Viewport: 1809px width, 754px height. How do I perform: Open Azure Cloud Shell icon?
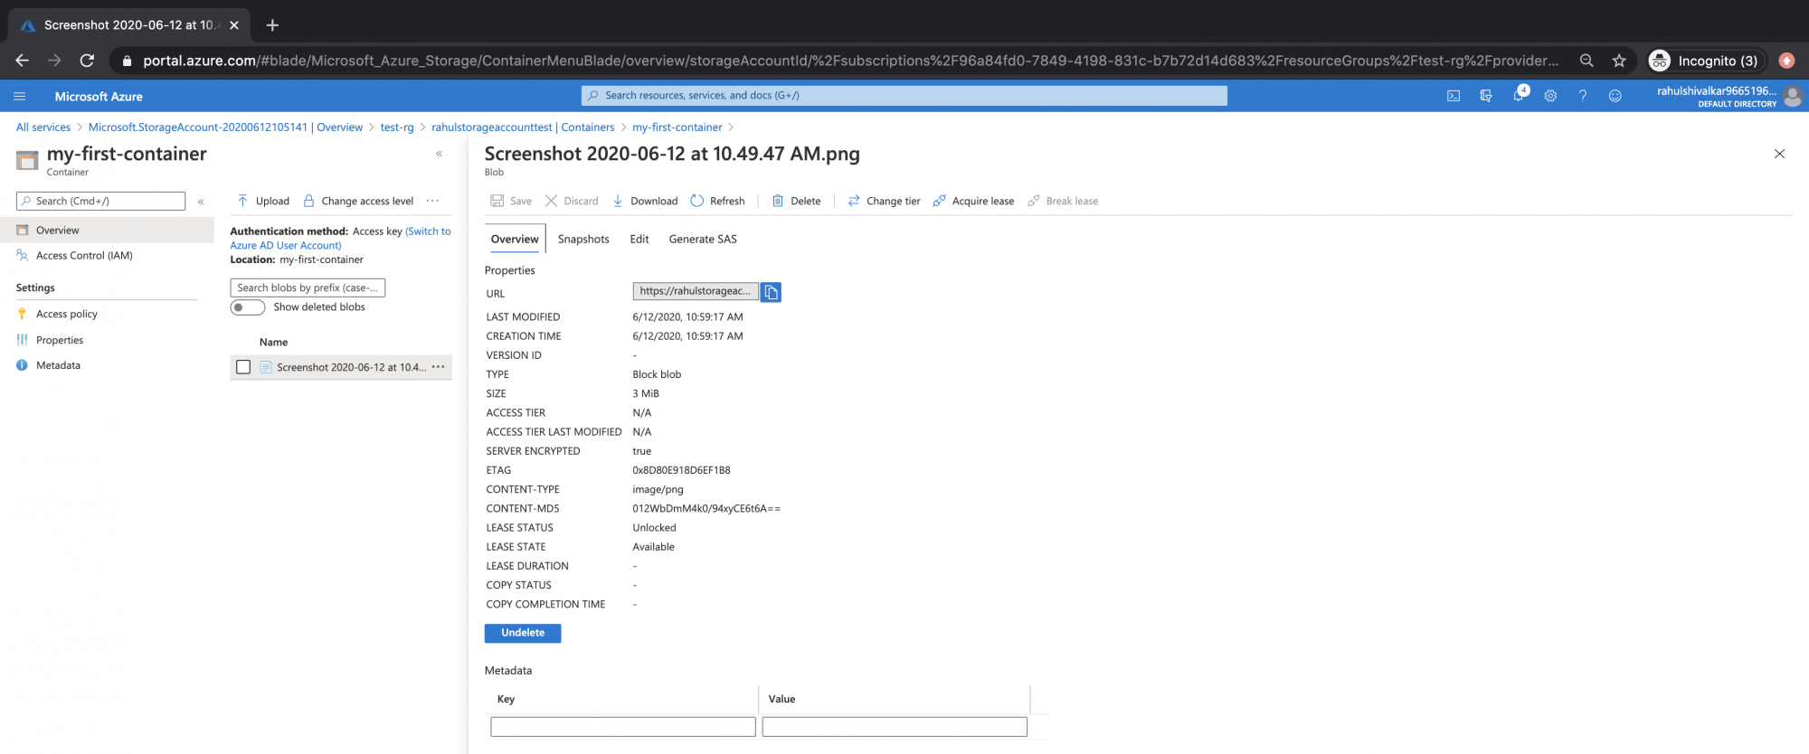[1454, 96]
